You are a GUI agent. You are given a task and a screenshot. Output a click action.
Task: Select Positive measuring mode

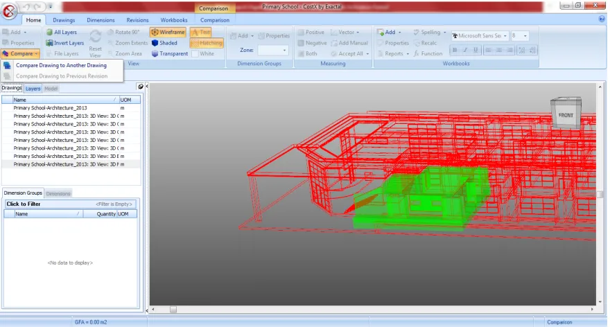click(x=311, y=33)
